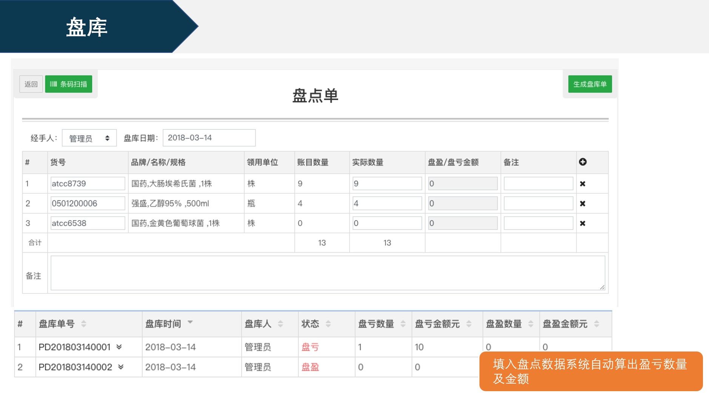Sort by 盘库单号 using its sort arrows

coord(84,324)
